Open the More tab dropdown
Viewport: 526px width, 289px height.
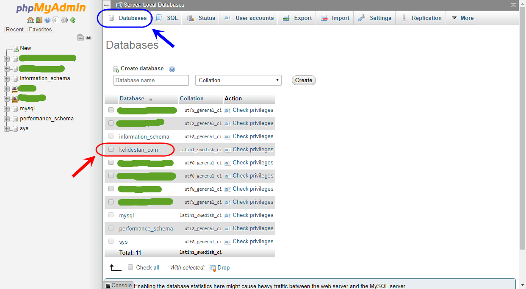tap(462, 18)
